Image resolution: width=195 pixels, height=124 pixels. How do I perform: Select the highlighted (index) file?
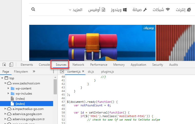click(x=26, y=104)
